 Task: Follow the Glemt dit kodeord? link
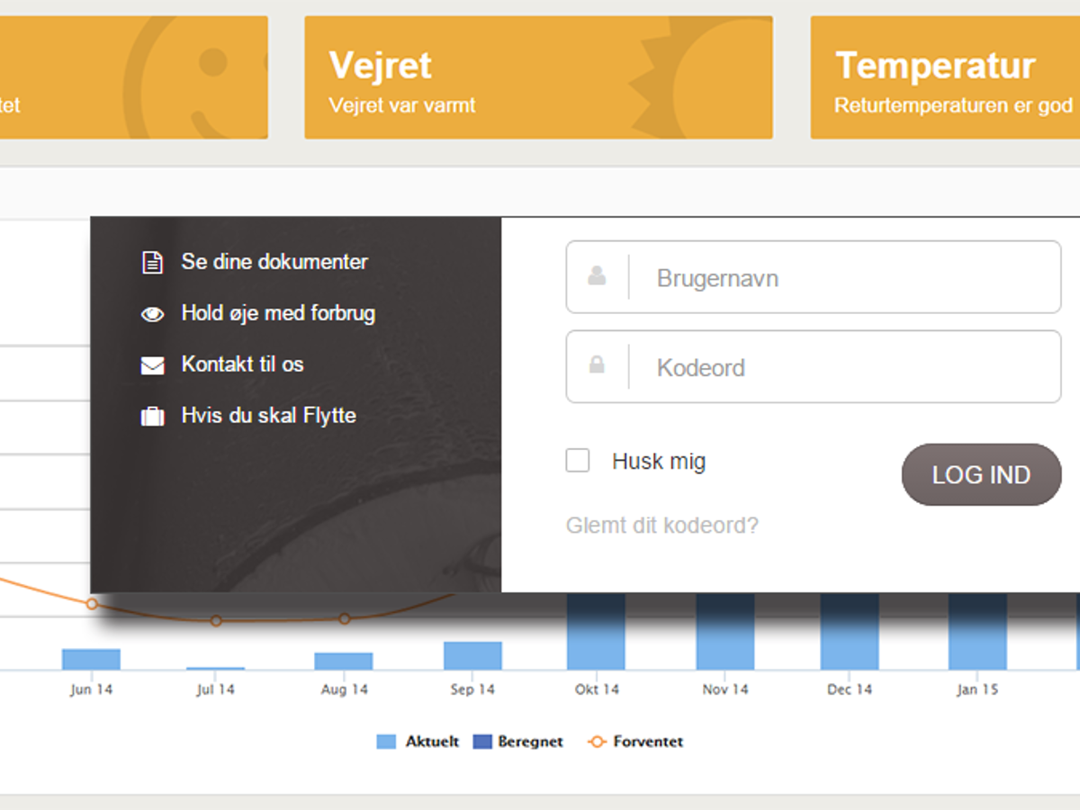coord(661,525)
